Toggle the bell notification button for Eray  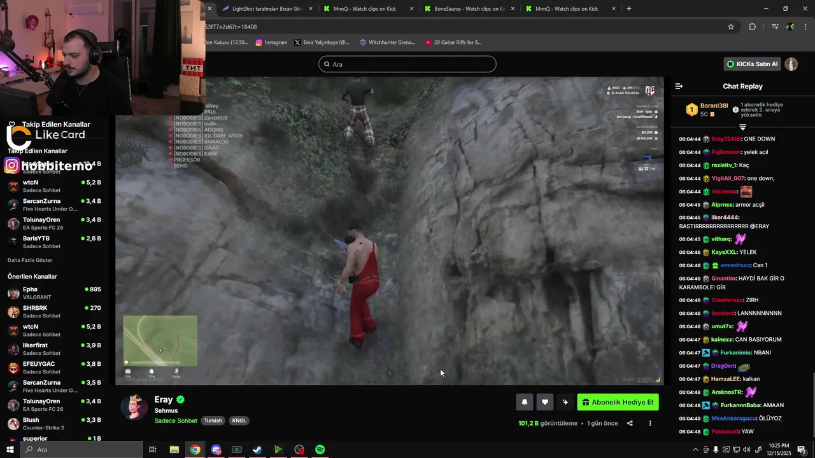click(525, 402)
